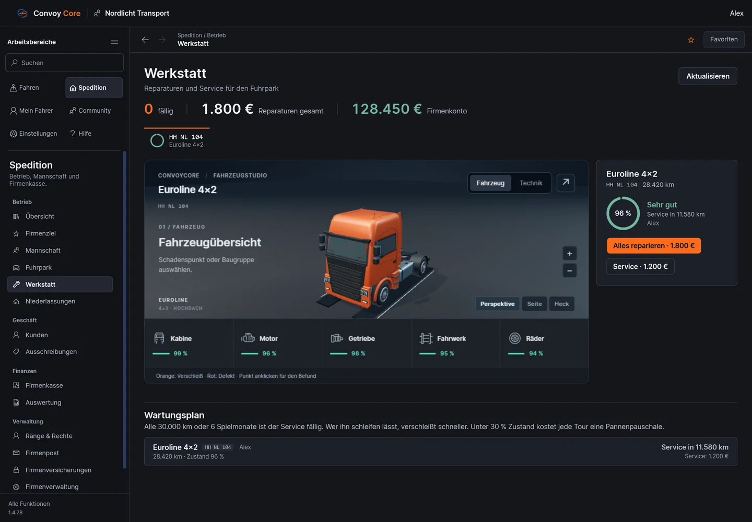The image size is (752, 522).
Task: Open Firmenziel in the sidebar
Action: click(60, 233)
